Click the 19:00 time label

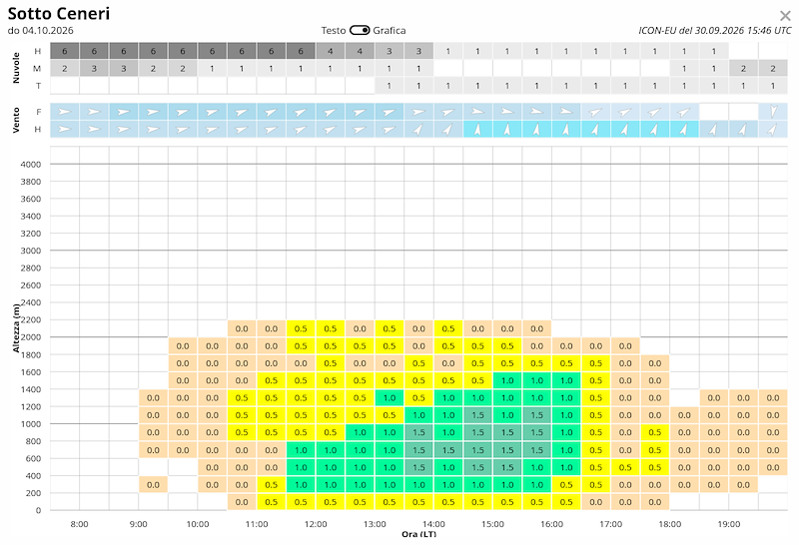(x=729, y=524)
